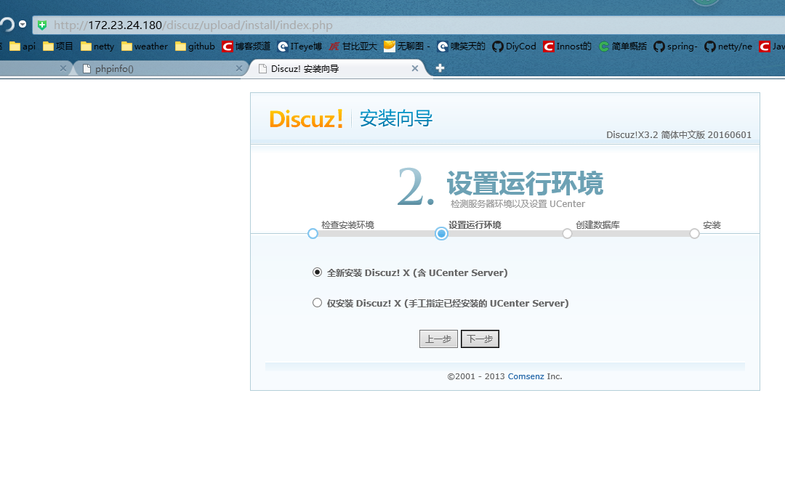Image resolution: width=785 pixels, height=494 pixels.
Task: Open the Innost的 bookmark
Action: point(567,46)
